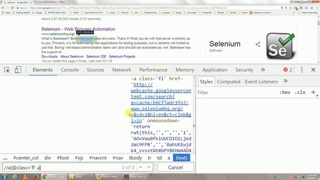Open the About Selenium sitelink
The height and width of the screenshot is (180, 320).
[x=72, y=56]
